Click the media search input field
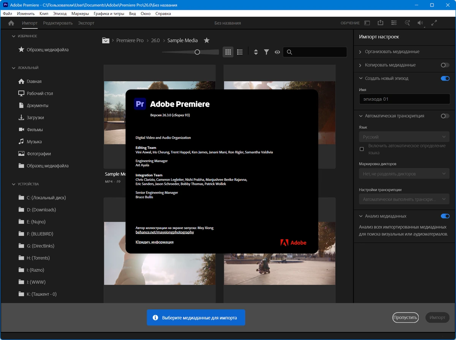The height and width of the screenshot is (340, 456). click(315, 52)
